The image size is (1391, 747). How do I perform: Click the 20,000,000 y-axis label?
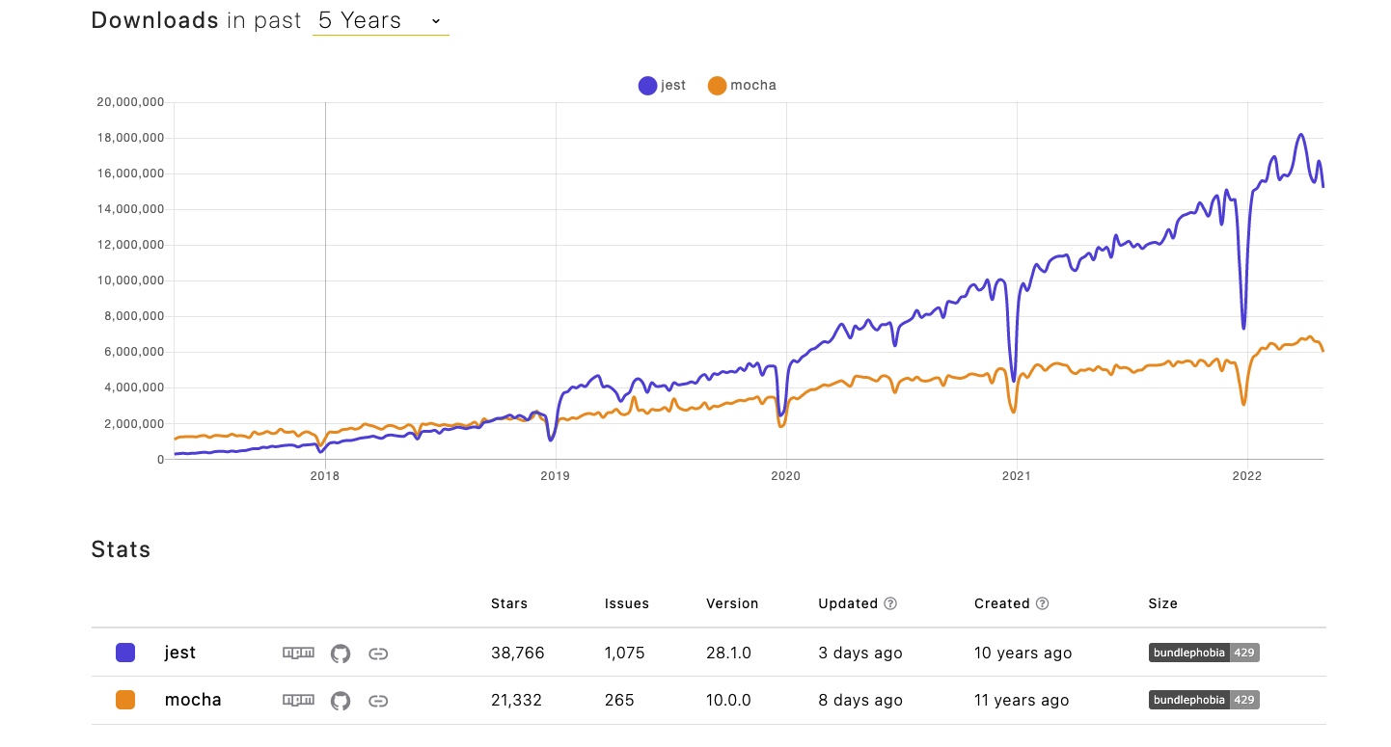(130, 101)
